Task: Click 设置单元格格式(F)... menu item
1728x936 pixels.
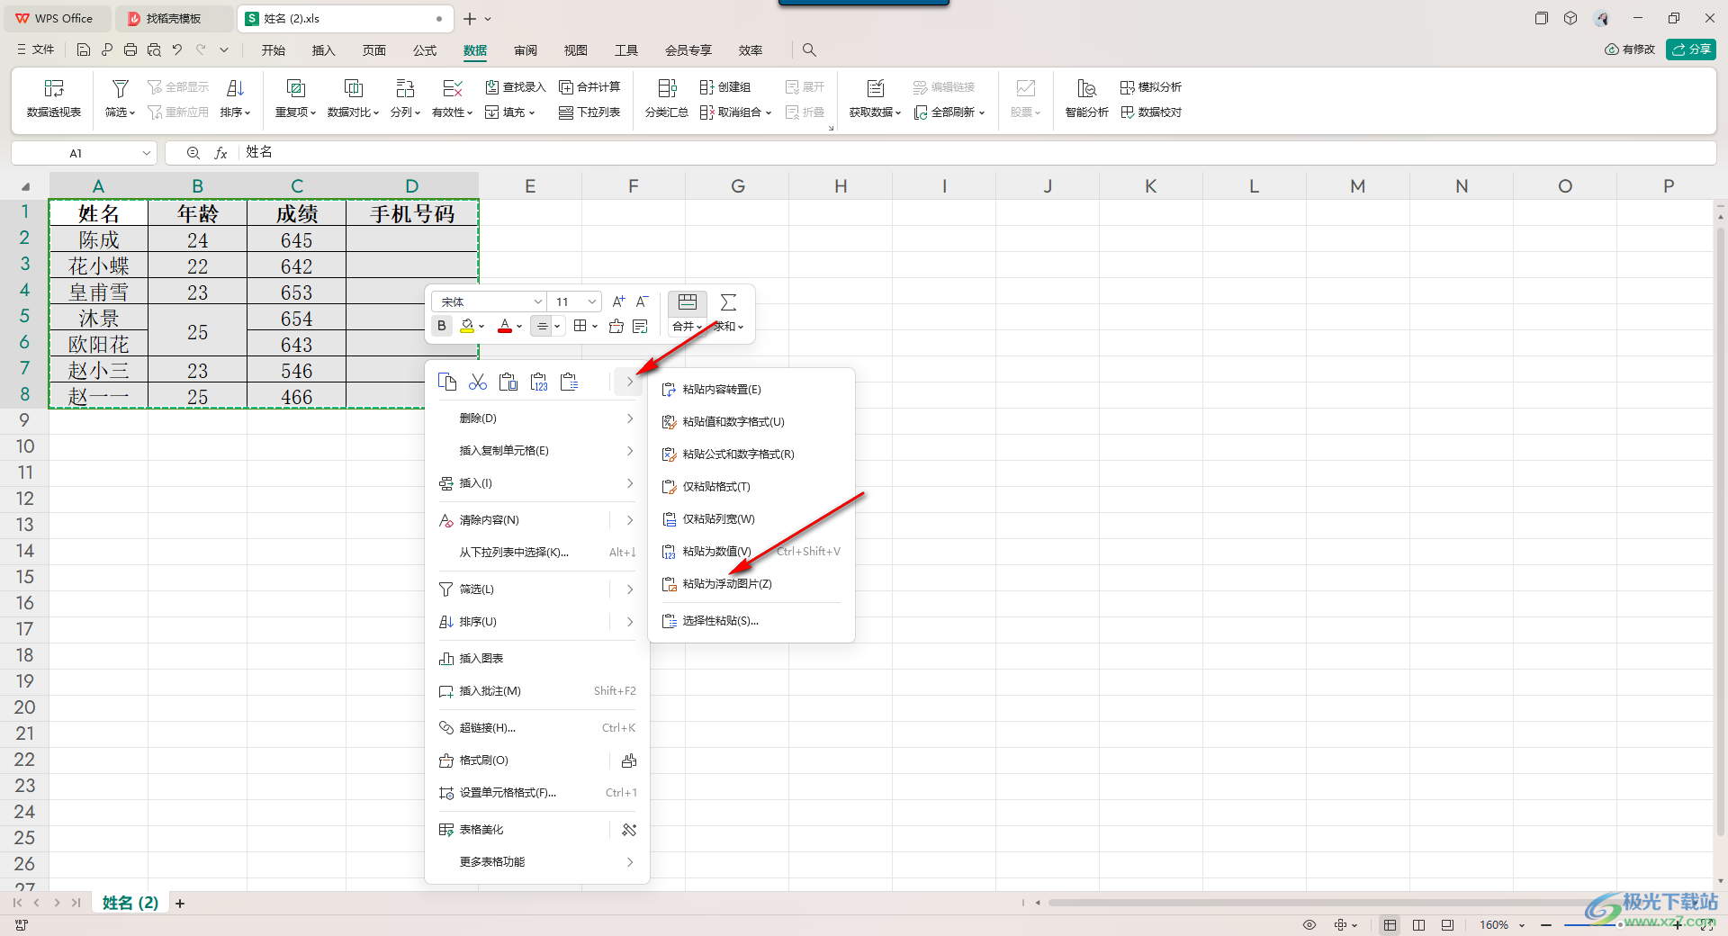Action: [x=536, y=793]
